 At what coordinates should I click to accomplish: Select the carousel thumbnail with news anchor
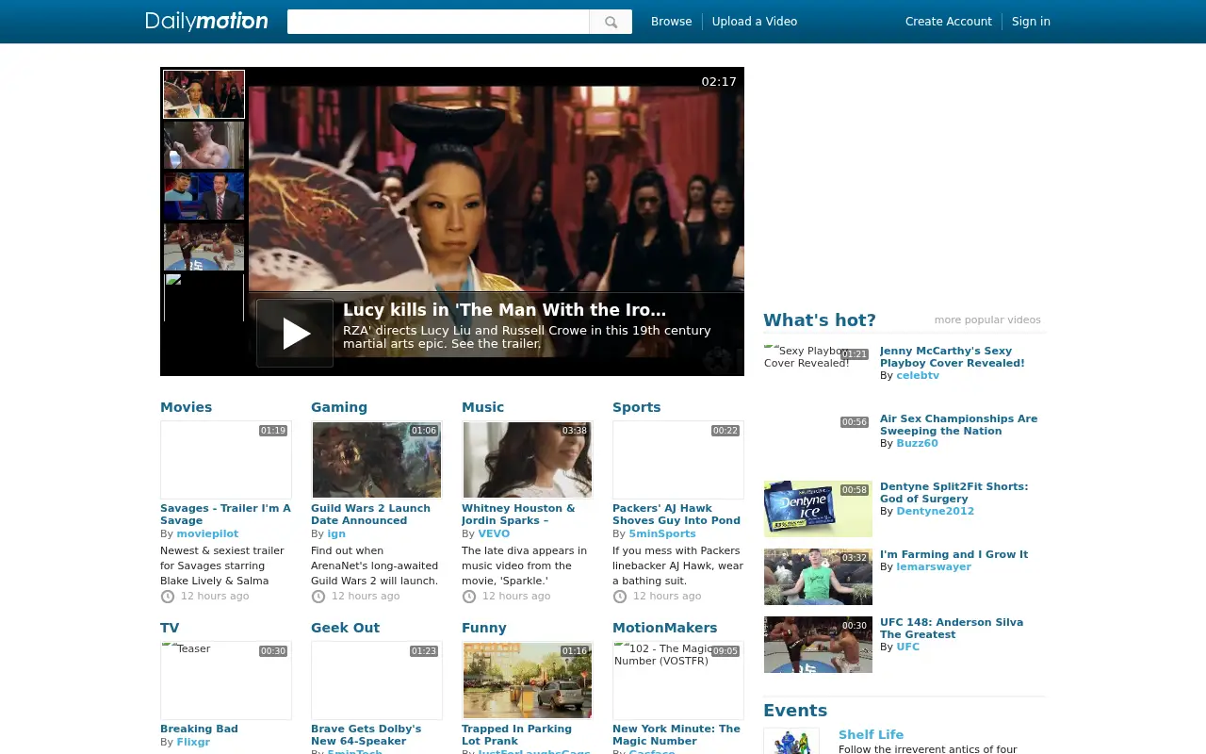(x=204, y=196)
